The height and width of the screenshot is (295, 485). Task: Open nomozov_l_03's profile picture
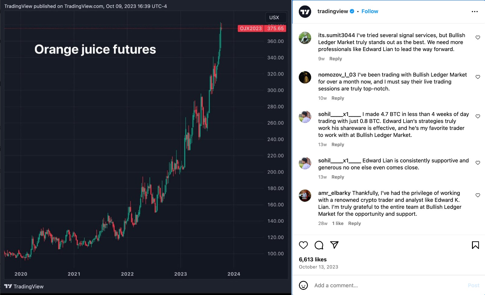(x=305, y=77)
